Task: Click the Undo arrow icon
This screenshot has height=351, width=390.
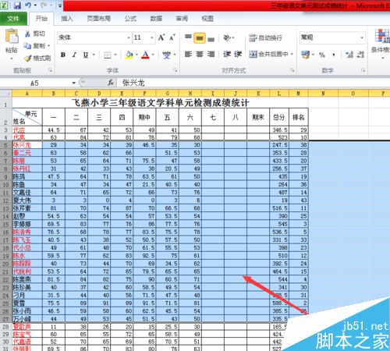Action: 28,5
